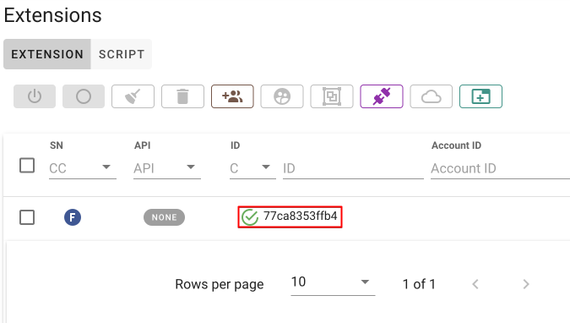The image size is (570, 323).
Task: Click the power icon toolbar button
Action: pyautogui.click(x=35, y=96)
